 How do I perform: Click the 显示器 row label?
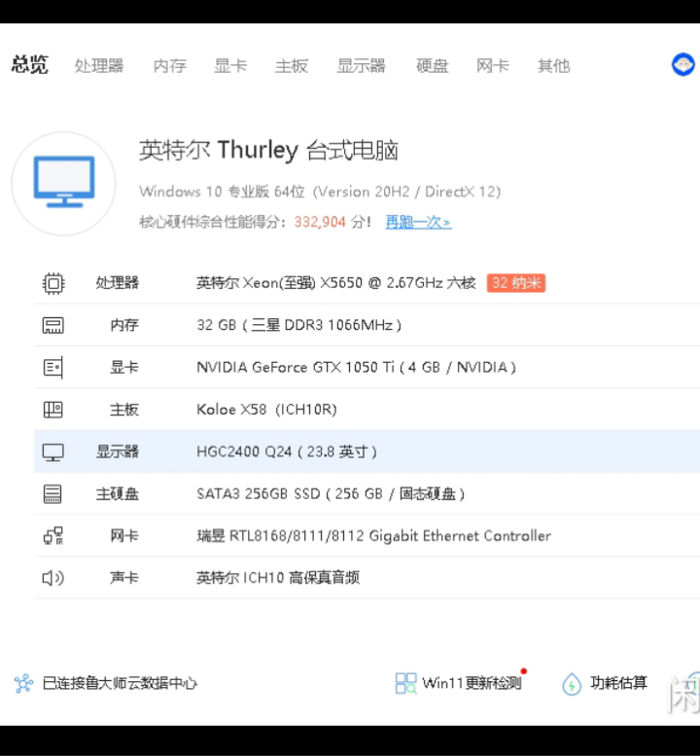pyautogui.click(x=118, y=451)
